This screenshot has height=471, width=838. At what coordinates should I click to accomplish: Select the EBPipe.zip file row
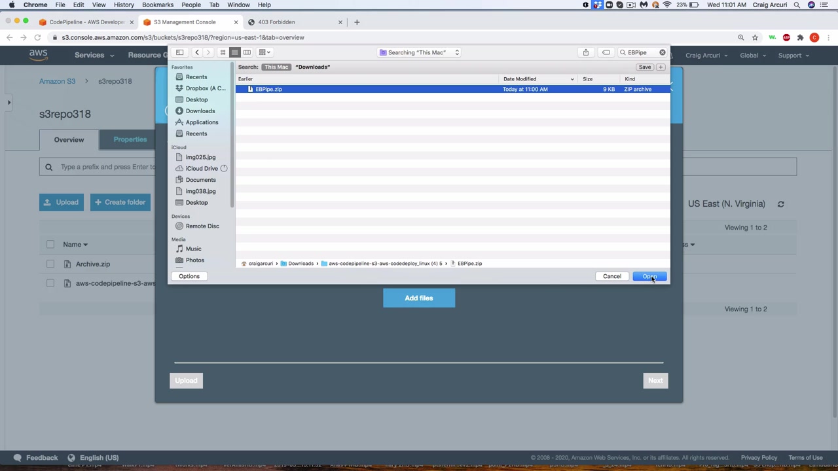coord(453,89)
